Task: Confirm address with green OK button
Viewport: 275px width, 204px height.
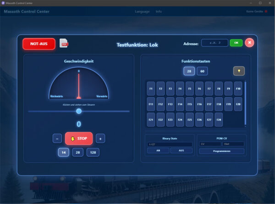Action: (x=236, y=43)
